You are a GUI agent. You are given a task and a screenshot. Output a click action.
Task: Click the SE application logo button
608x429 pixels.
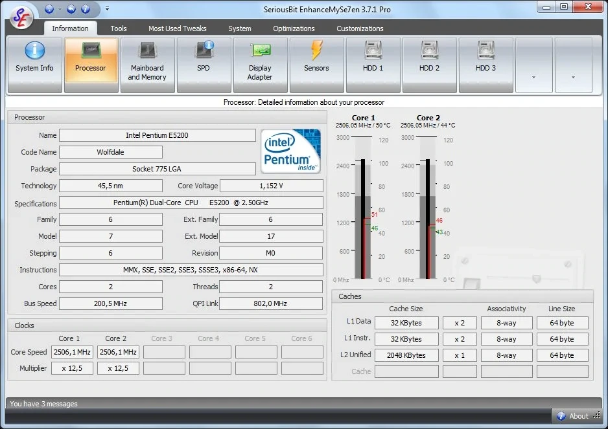(x=21, y=17)
